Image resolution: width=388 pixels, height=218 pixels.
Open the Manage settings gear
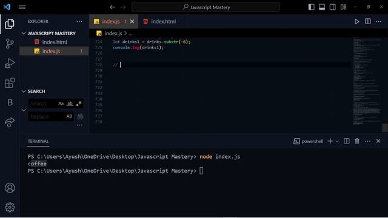(x=10, y=207)
